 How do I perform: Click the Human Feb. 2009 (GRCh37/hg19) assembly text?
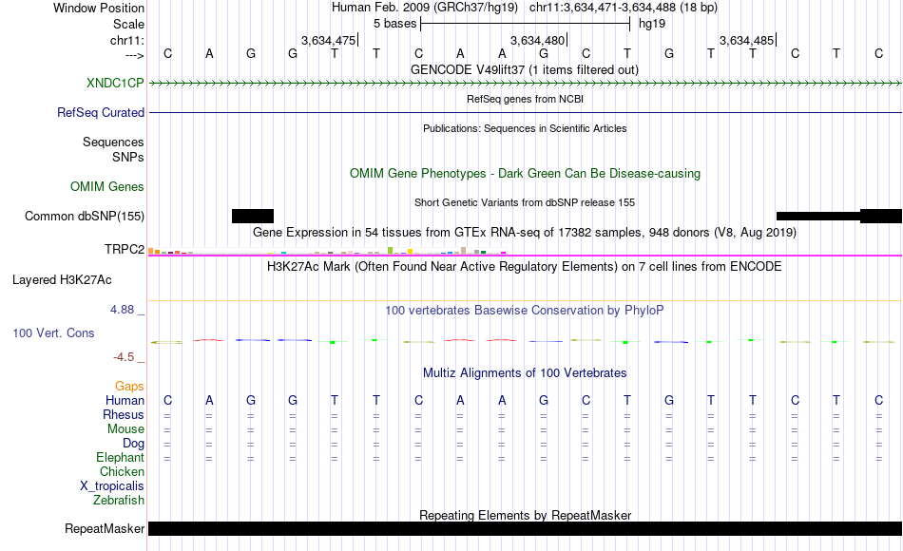tap(425, 8)
